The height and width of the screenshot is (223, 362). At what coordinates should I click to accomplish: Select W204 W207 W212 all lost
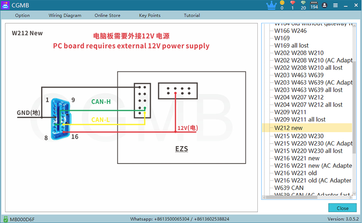(308, 105)
